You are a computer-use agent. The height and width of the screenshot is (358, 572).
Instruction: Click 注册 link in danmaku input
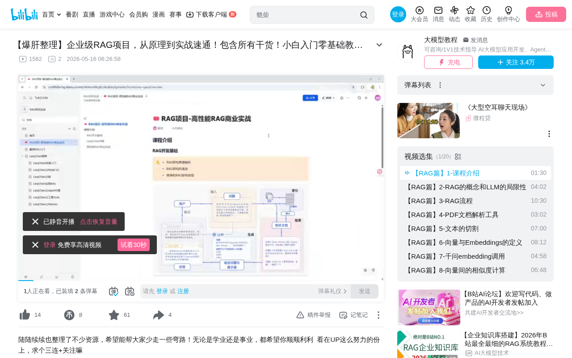click(x=183, y=291)
